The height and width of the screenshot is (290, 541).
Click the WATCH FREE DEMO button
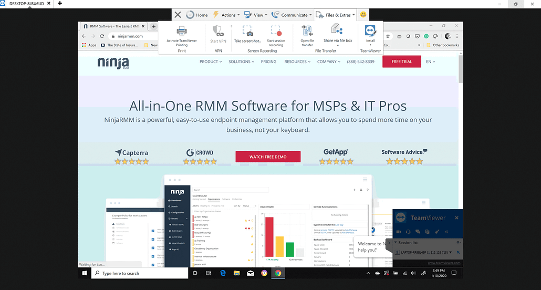pyautogui.click(x=268, y=157)
